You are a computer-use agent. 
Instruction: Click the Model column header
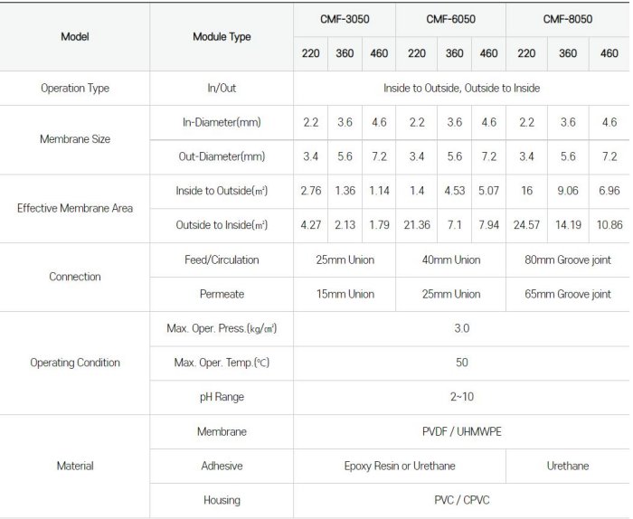pyautogui.click(x=75, y=37)
